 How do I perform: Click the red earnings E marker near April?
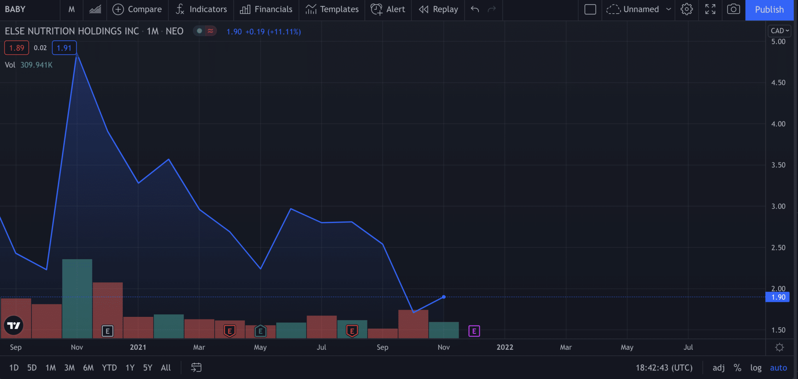tap(230, 331)
